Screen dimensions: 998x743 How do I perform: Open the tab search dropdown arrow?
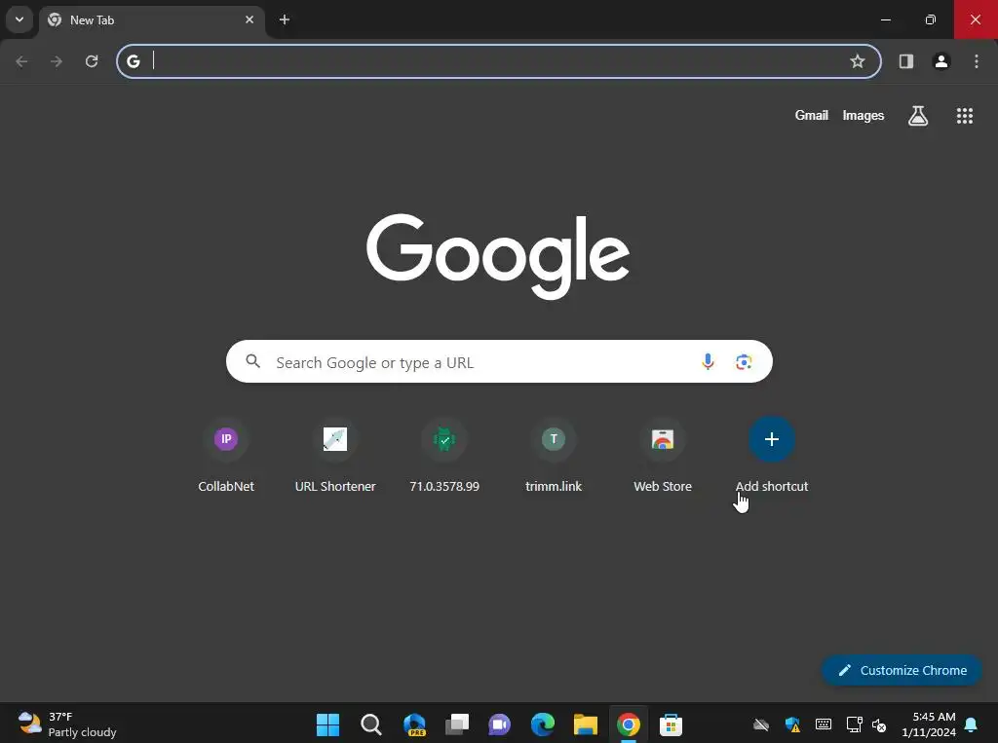(x=19, y=19)
